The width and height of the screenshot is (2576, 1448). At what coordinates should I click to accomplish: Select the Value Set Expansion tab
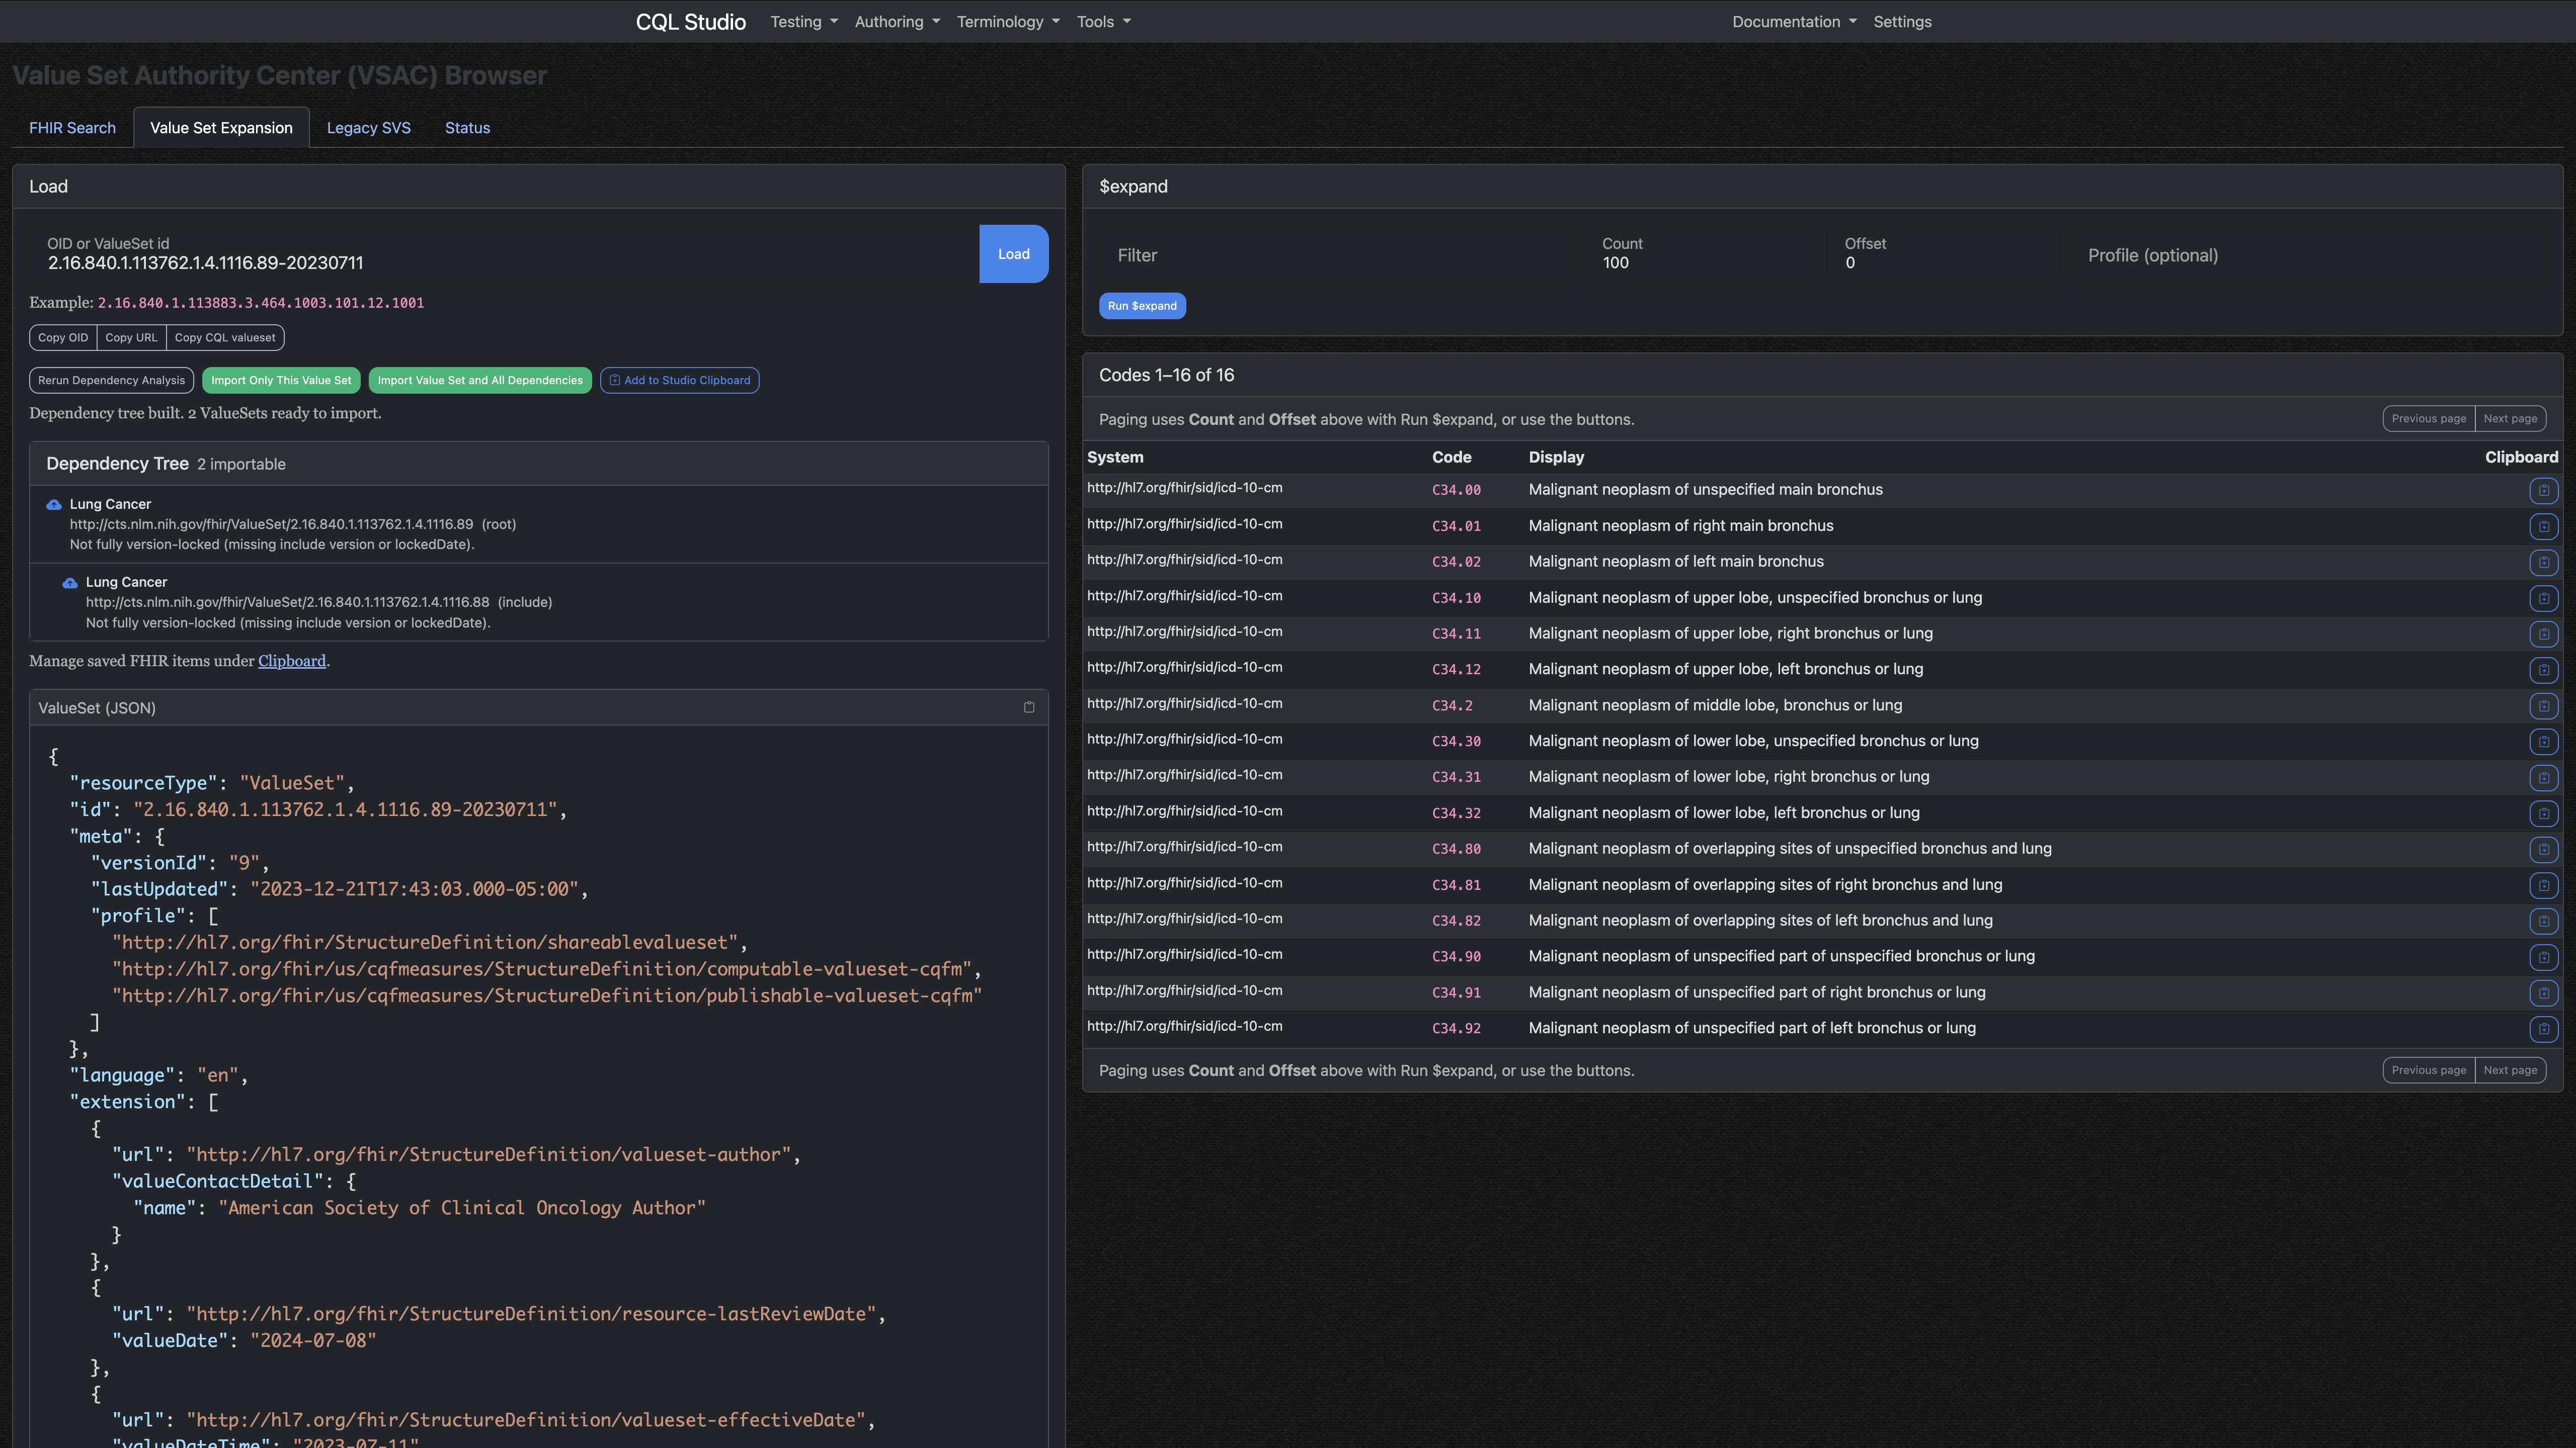(x=221, y=128)
